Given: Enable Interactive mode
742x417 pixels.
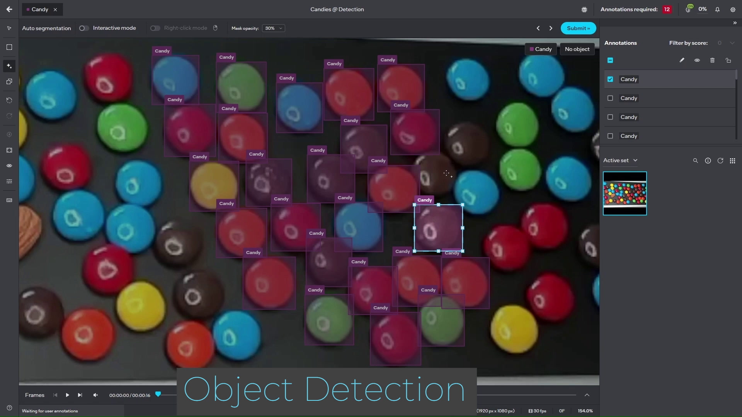Looking at the screenshot, I should [83, 28].
